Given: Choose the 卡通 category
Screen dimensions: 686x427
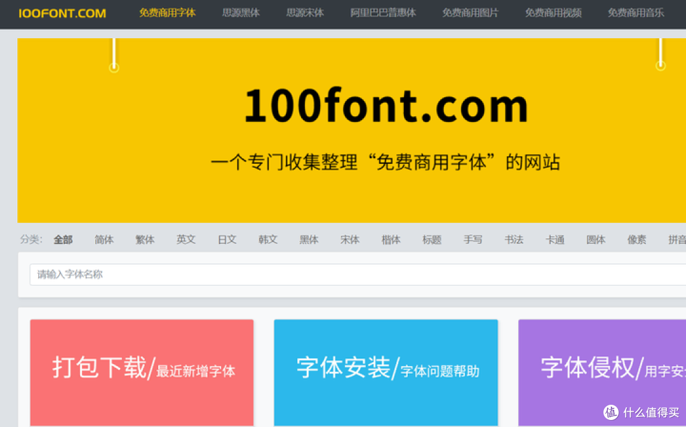Looking at the screenshot, I should point(555,240).
